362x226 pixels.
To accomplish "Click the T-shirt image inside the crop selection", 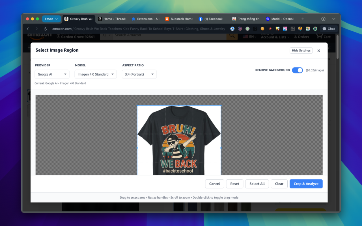I will pos(179,140).
